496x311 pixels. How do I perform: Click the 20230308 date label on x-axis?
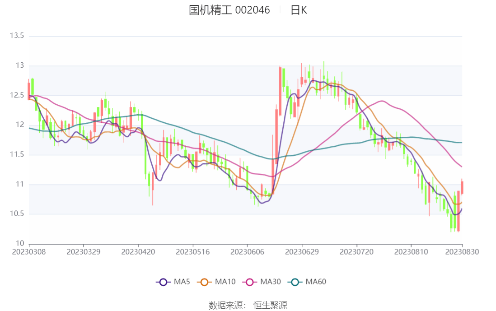[29, 251]
